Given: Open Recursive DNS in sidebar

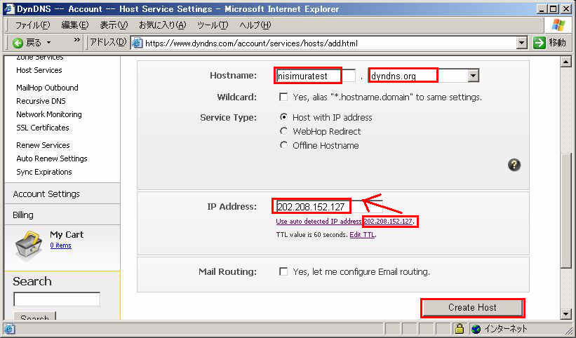Looking at the screenshot, I should [41, 101].
